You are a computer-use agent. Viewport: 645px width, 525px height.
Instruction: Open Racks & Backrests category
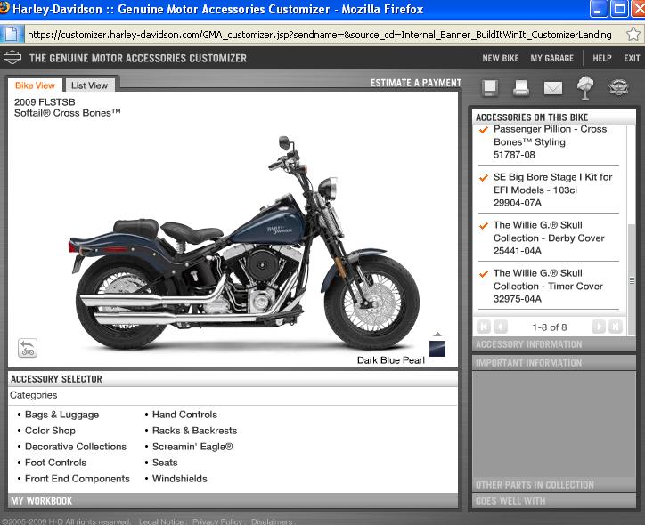(x=194, y=431)
